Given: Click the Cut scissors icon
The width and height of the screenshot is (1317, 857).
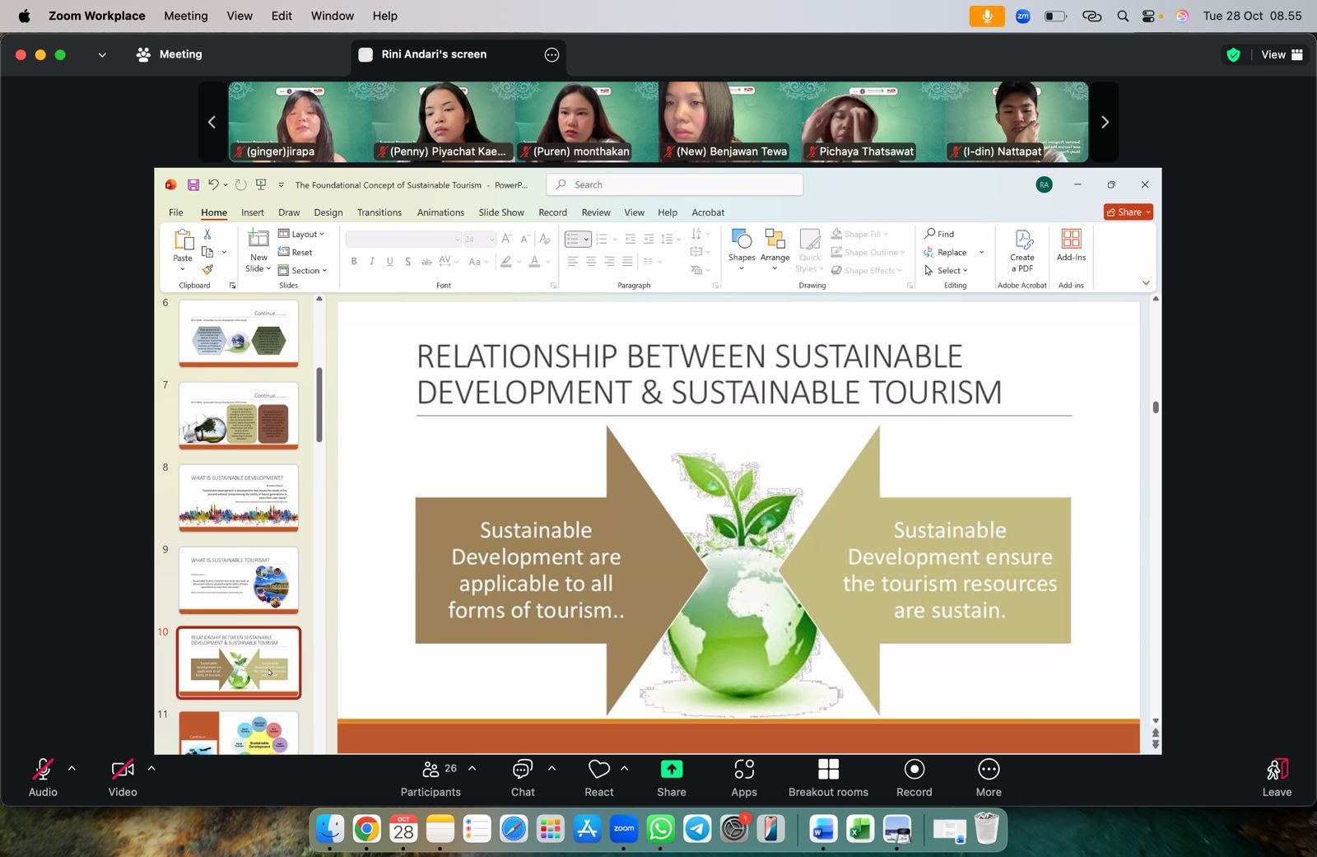Looking at the screenshot, I should pos(207,235).
